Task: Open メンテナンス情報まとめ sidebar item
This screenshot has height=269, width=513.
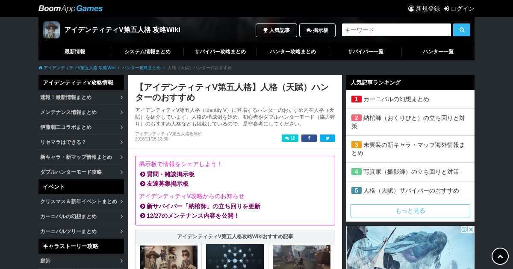Action: (x=81, y=112)
